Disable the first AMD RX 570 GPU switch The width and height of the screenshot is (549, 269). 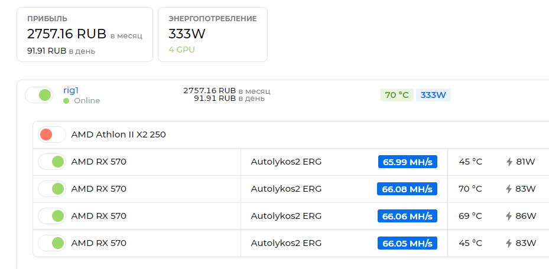coord(52,162)
